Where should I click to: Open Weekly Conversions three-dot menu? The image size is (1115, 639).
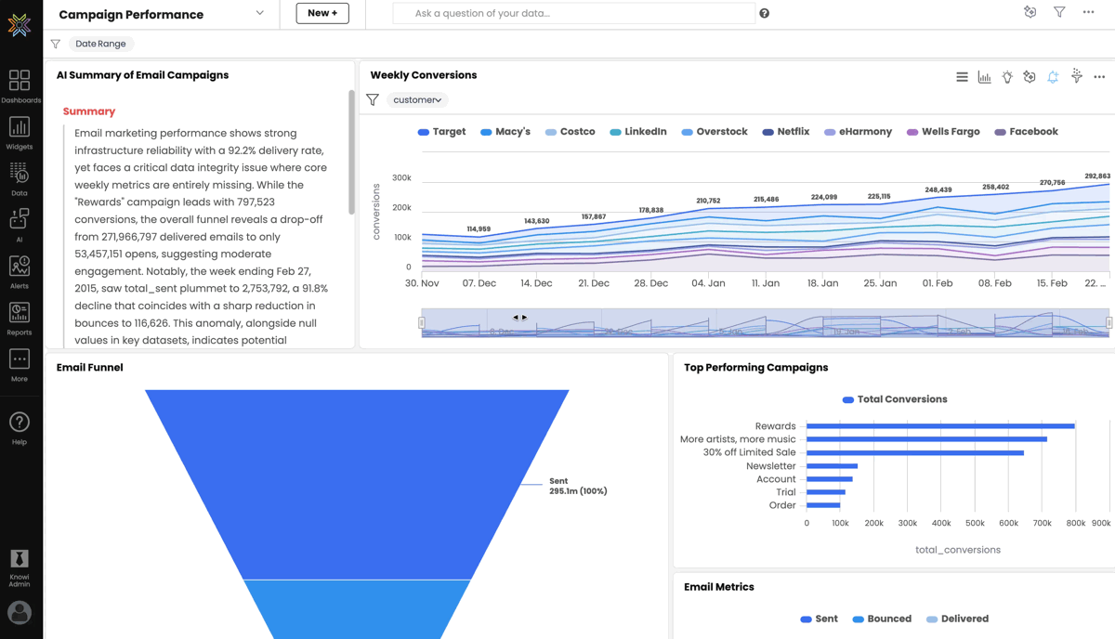tap(1099, 77)
